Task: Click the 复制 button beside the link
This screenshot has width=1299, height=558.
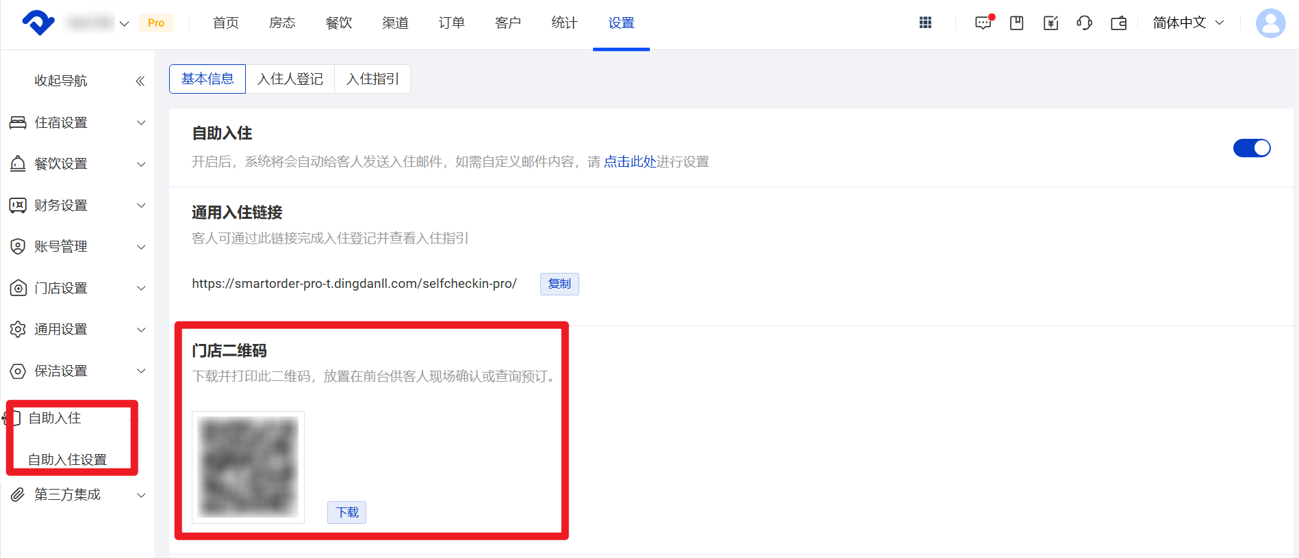Action: point(559,284)
